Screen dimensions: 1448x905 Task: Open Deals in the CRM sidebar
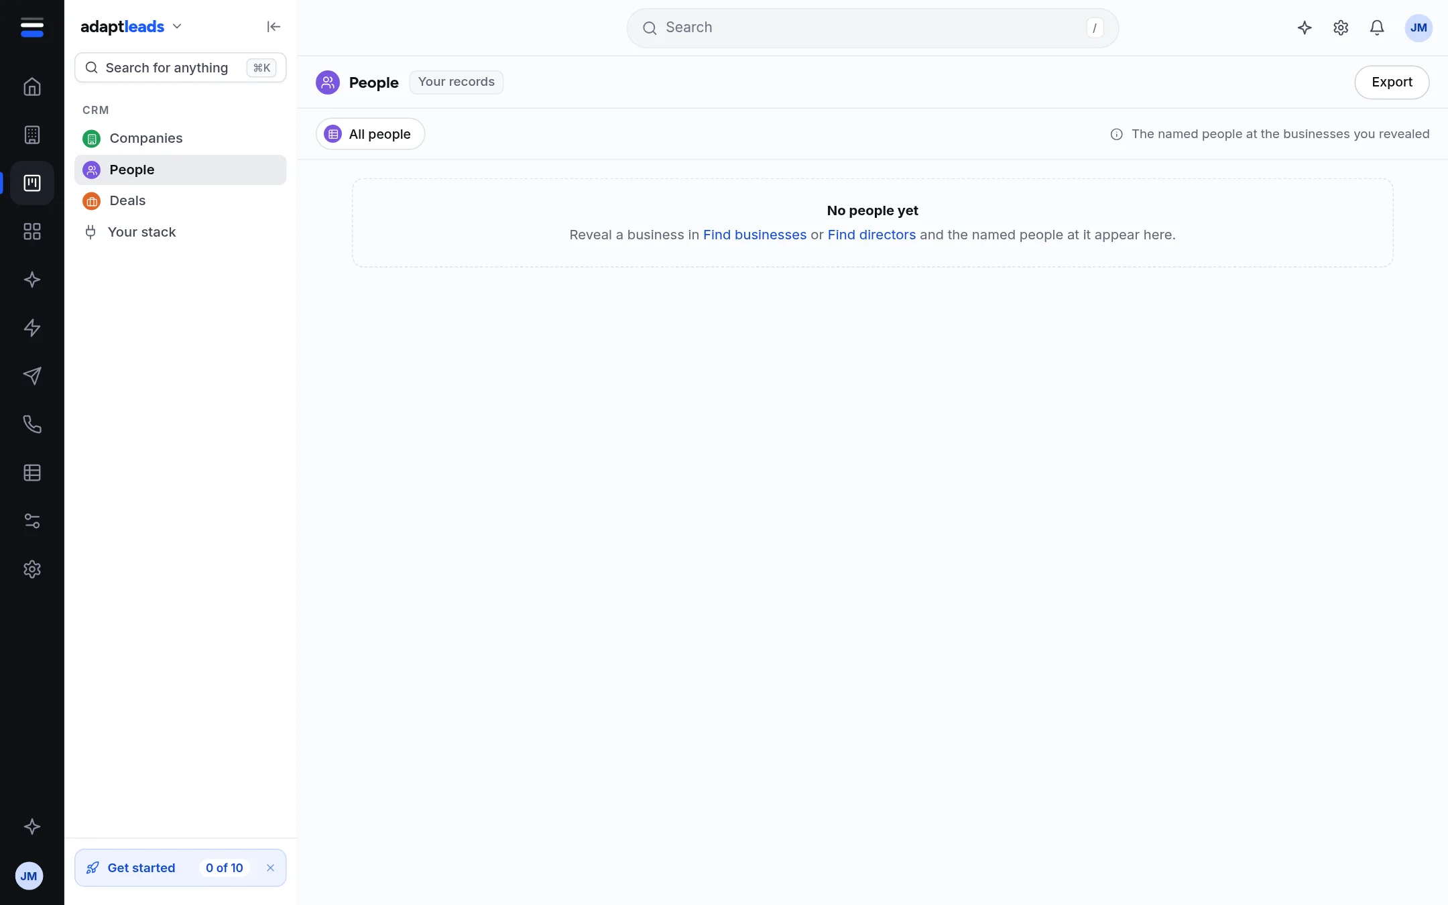(180, 200)
